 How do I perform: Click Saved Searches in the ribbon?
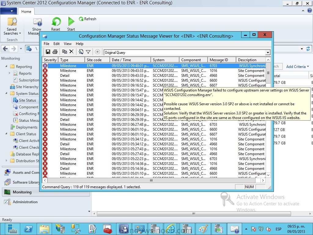pos(12,26)
